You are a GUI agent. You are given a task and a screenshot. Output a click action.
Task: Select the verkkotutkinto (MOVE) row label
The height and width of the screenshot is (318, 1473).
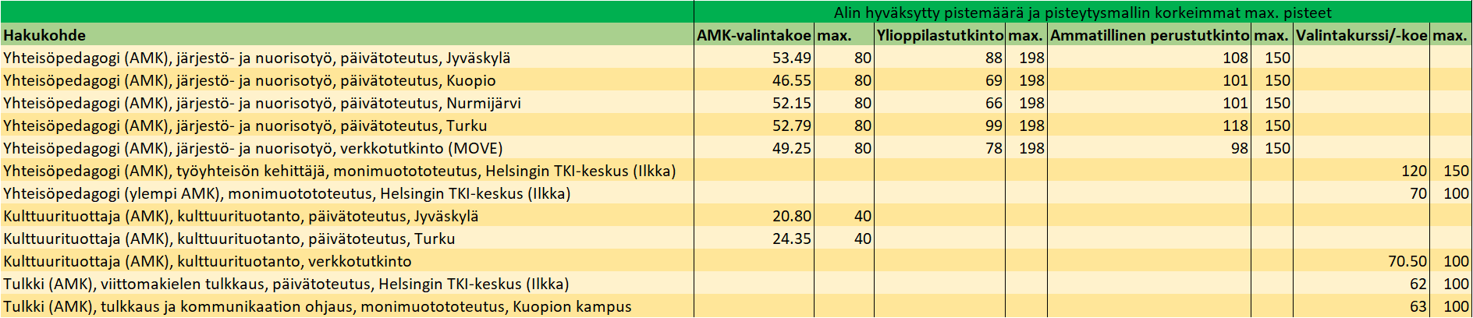347,148
